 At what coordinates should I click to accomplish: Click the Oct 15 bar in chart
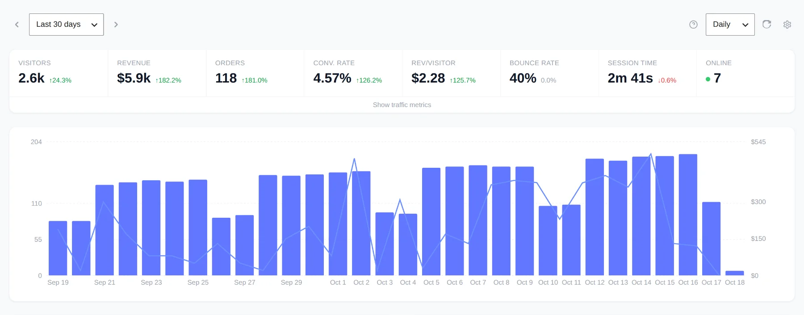[665, 216]
